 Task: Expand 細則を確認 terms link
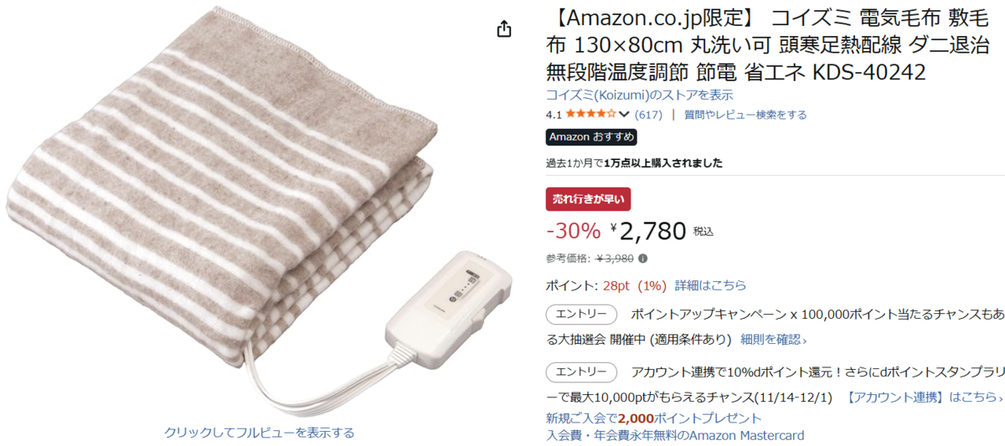[774, 340]
